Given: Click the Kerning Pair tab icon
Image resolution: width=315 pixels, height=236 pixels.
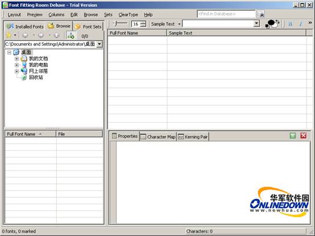Looking at the screenshot, I should point(181,137).
